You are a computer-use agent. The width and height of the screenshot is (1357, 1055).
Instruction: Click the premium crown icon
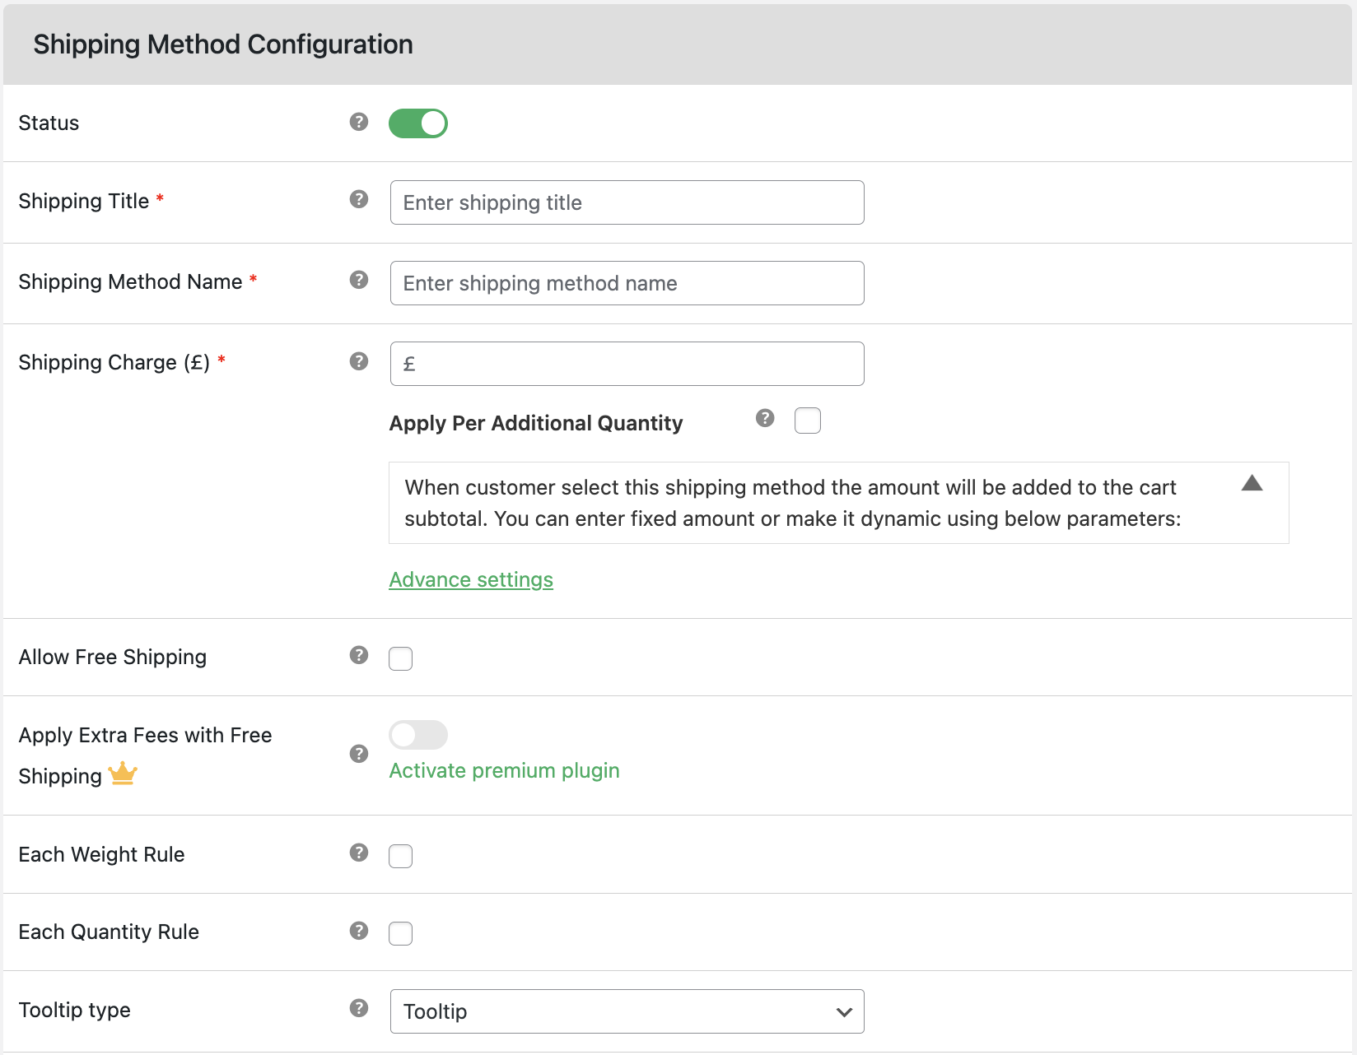pyautogui.click(x=123, y=774)
